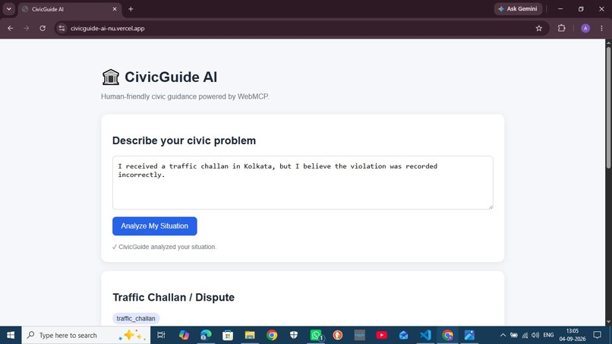
Task: Click the Traffic Challan / Dispute heading
Action: coord(174,297)
